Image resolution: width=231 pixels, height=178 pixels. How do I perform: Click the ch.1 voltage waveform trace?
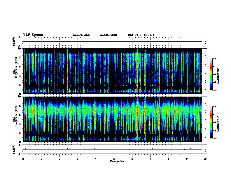(x=113, y=41)
